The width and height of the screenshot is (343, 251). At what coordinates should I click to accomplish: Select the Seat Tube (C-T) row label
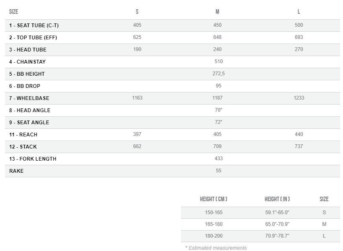click(x=34, y=26)
